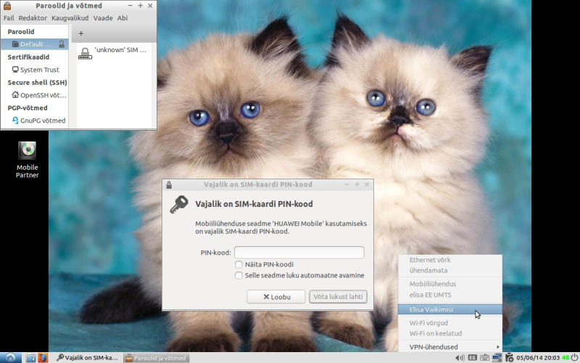The image size is (580, 363).
Task: Open the LXDE start menu button
Action: (x=10, y=357)
